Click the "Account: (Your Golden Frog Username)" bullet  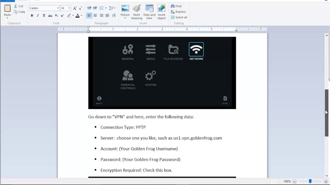139,149
